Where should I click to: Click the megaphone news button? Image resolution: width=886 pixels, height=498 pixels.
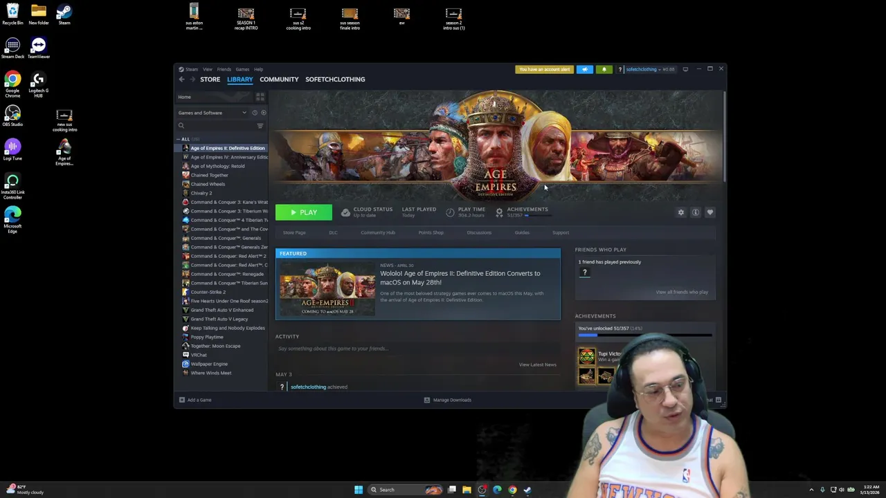585,69
